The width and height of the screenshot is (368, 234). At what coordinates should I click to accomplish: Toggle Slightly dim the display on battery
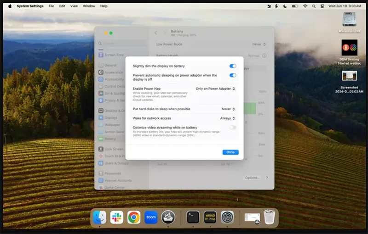coord(233,66)
